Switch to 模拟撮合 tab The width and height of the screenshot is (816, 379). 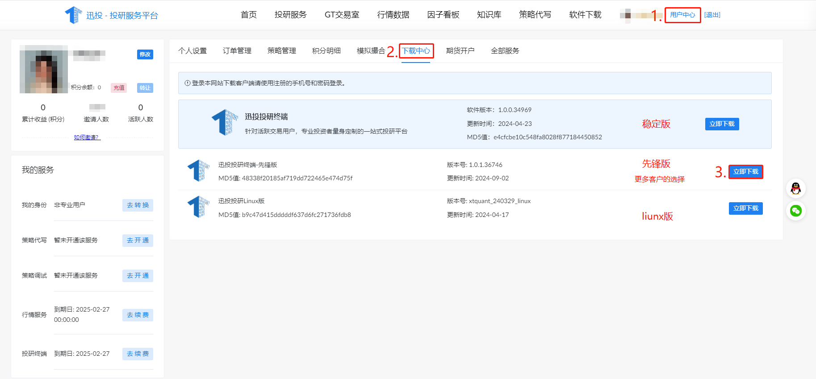click(x=371, y=51)
